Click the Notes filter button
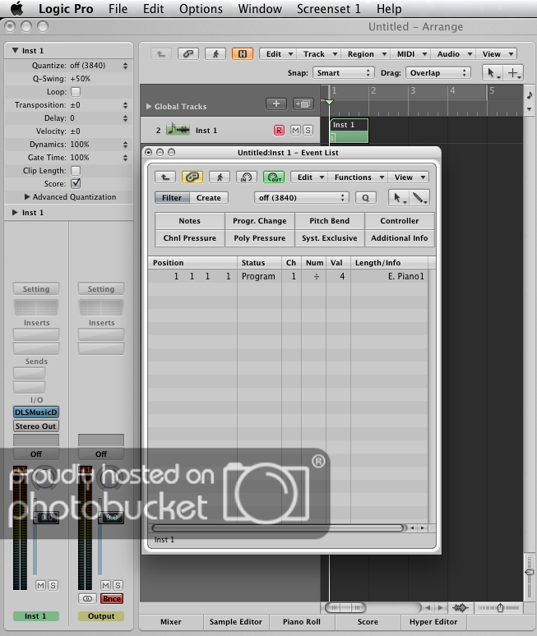 (x=190, y=221)
